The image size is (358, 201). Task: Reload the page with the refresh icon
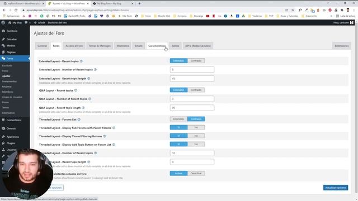click(x=16, y=10)
